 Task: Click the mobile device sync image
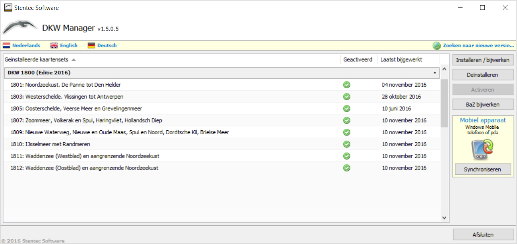[x=482, y=149]
